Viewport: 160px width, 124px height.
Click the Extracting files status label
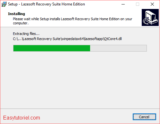(x=26, y=34)
